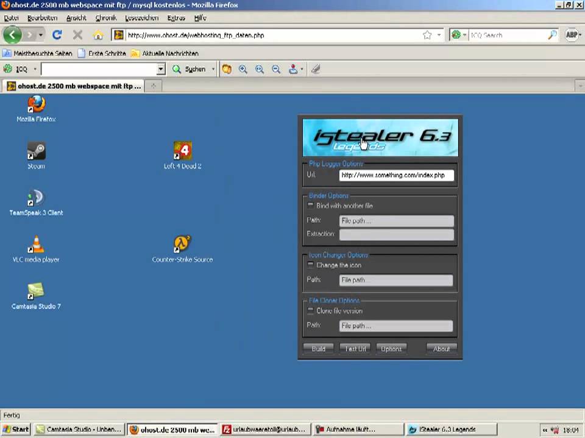This screenshot has width=585, height=438.
Task: Switch to Camtasia Studio taskbar item
Action: [79, 429]
